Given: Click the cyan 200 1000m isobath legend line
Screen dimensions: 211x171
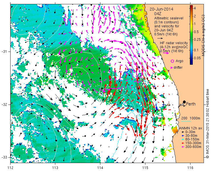Looking at the screenshot, I should pyautogui.click(x=186, y=121).
